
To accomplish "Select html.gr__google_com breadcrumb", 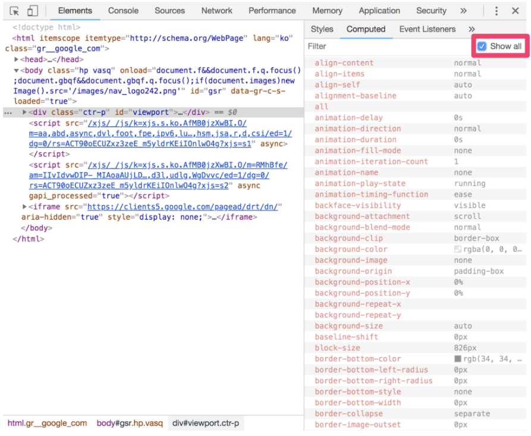I will 47,423.
